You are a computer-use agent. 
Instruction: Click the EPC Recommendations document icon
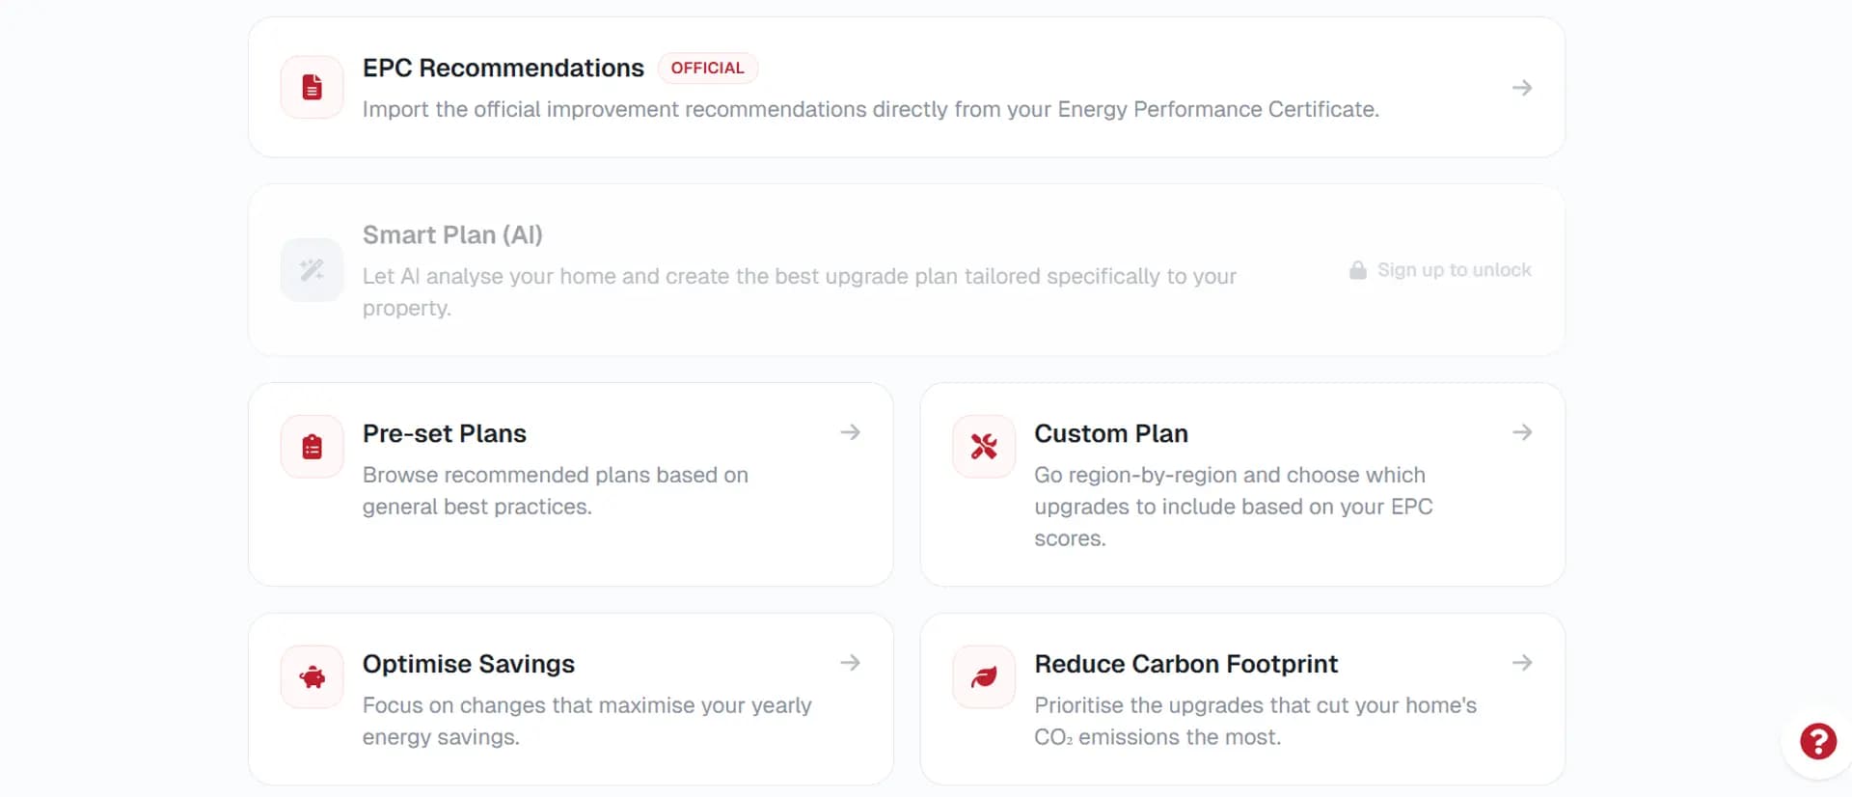pyautogui.click(x=312, y=88)
